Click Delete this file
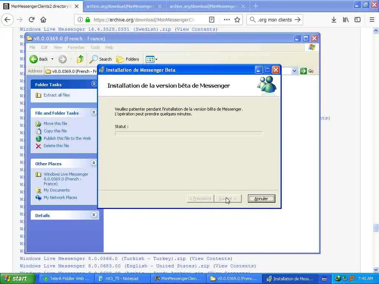Viewport: 379px width, 284px height. click(56, 146)
